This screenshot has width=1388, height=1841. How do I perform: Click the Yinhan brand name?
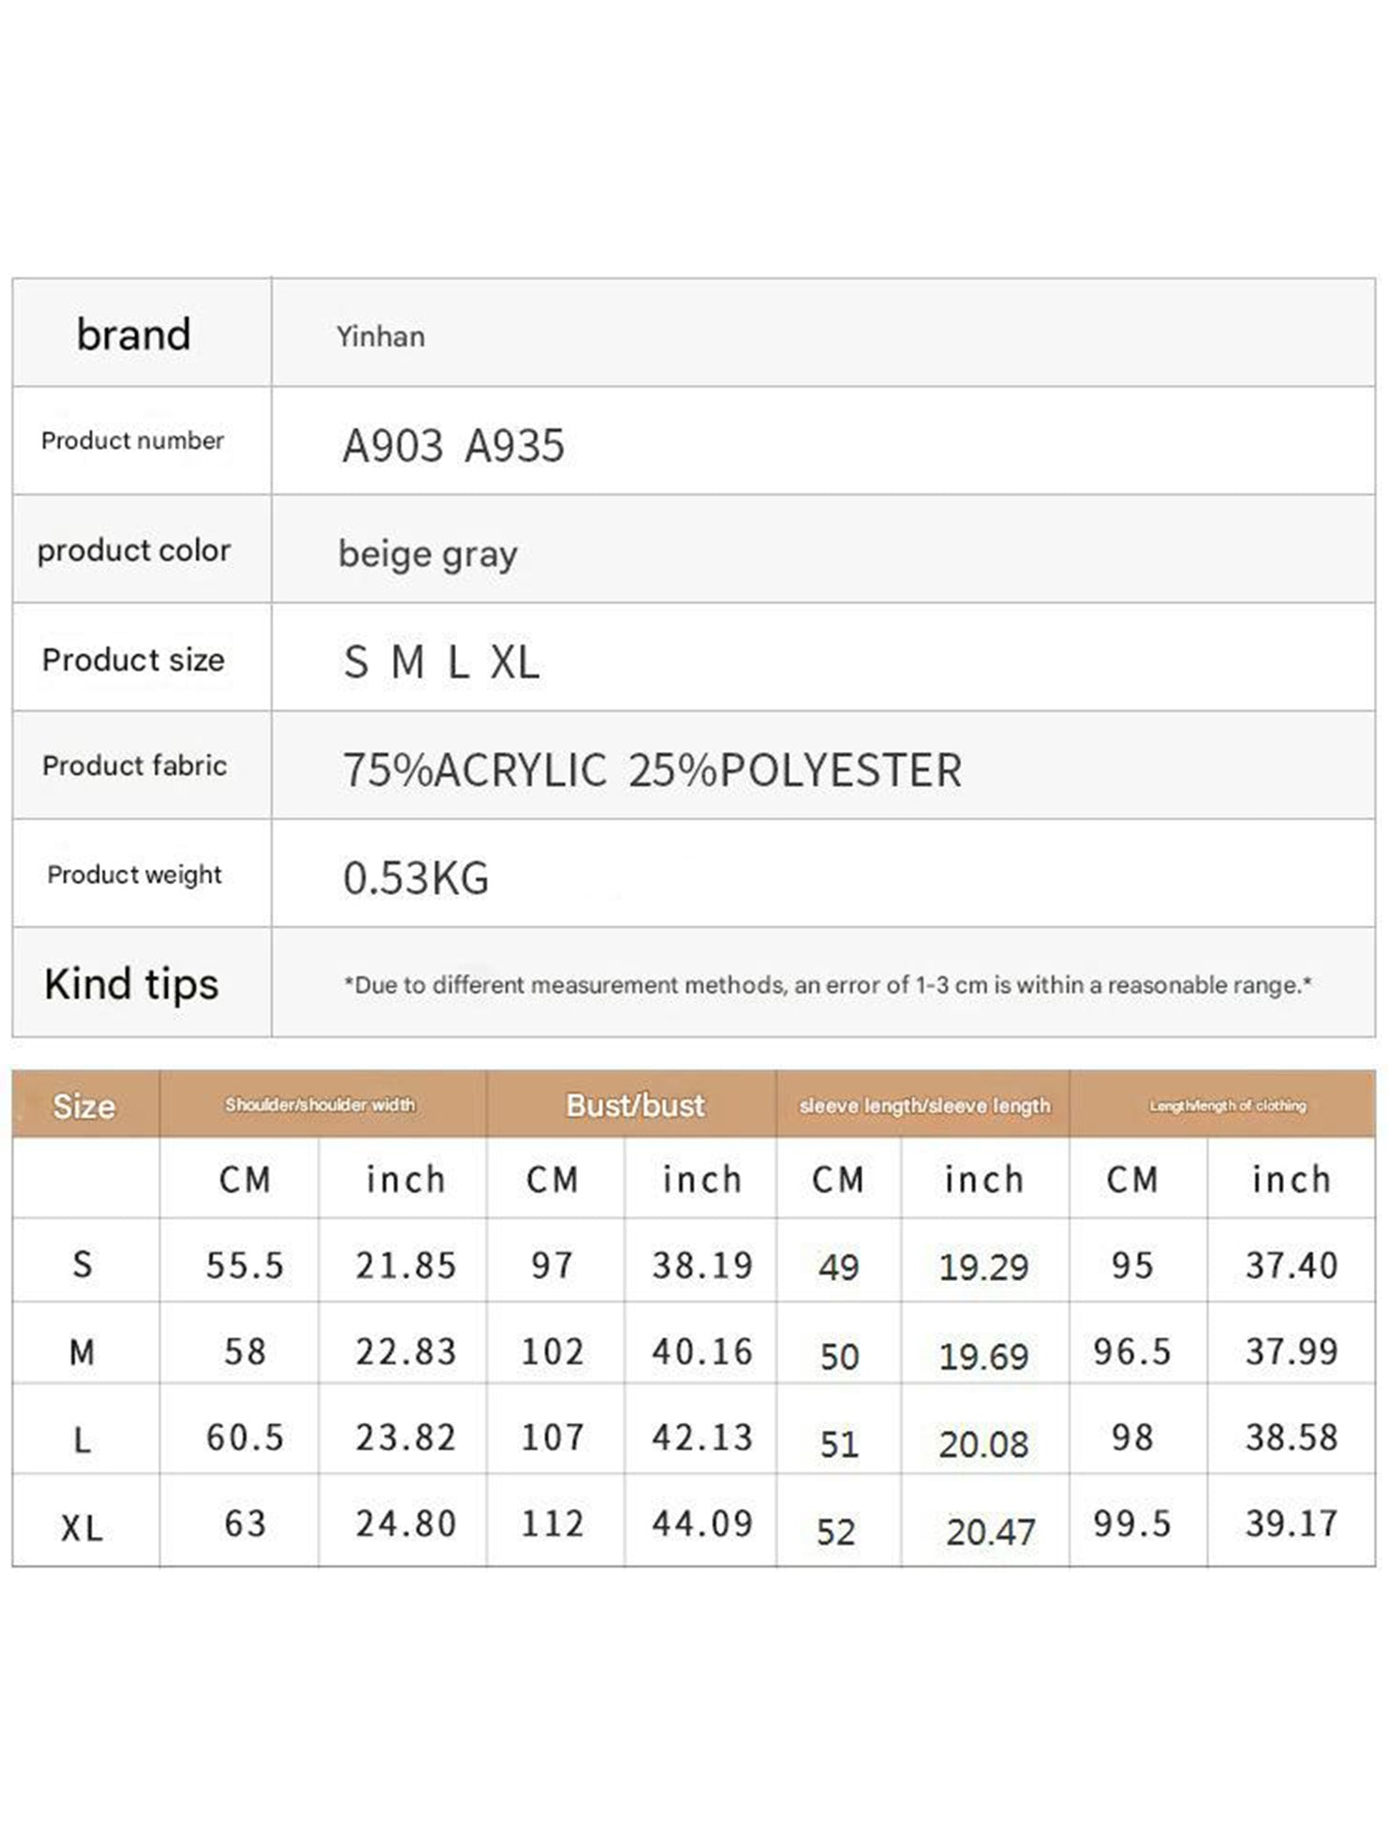click(x=380, y=337)
